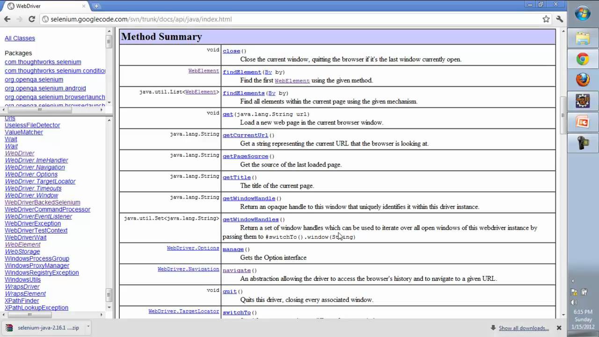Click Show all downloads link
599x337 pixels.
coord(524,328)
